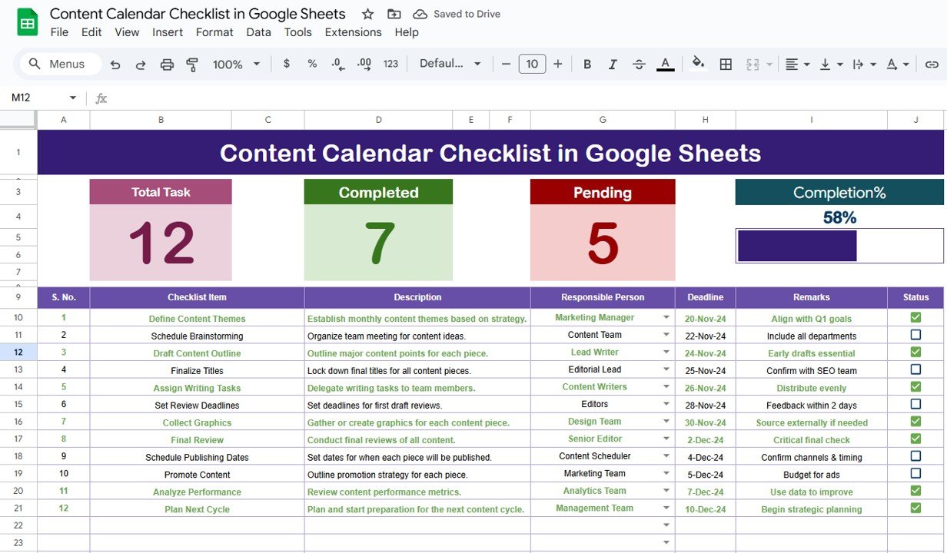Open Marketing Manager responsible person dropdown

click(x=666, y=317)
